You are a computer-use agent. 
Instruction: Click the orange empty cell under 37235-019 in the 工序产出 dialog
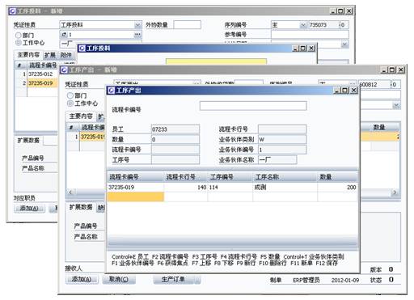[135, 196]
